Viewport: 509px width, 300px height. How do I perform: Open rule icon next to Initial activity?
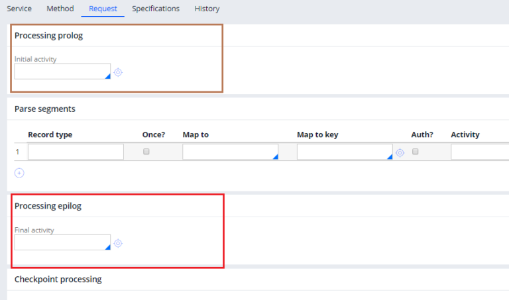[x=118, y=72]
